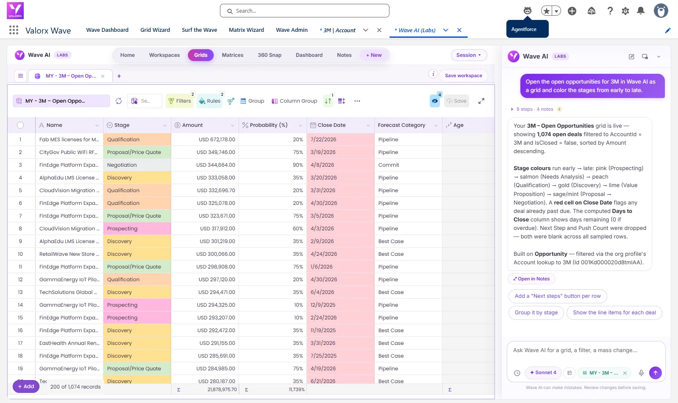Viewport: 678px width, 403px height.
Task: Click the Save workspace button
Action: pyautogui.click(x=464, y=76)
